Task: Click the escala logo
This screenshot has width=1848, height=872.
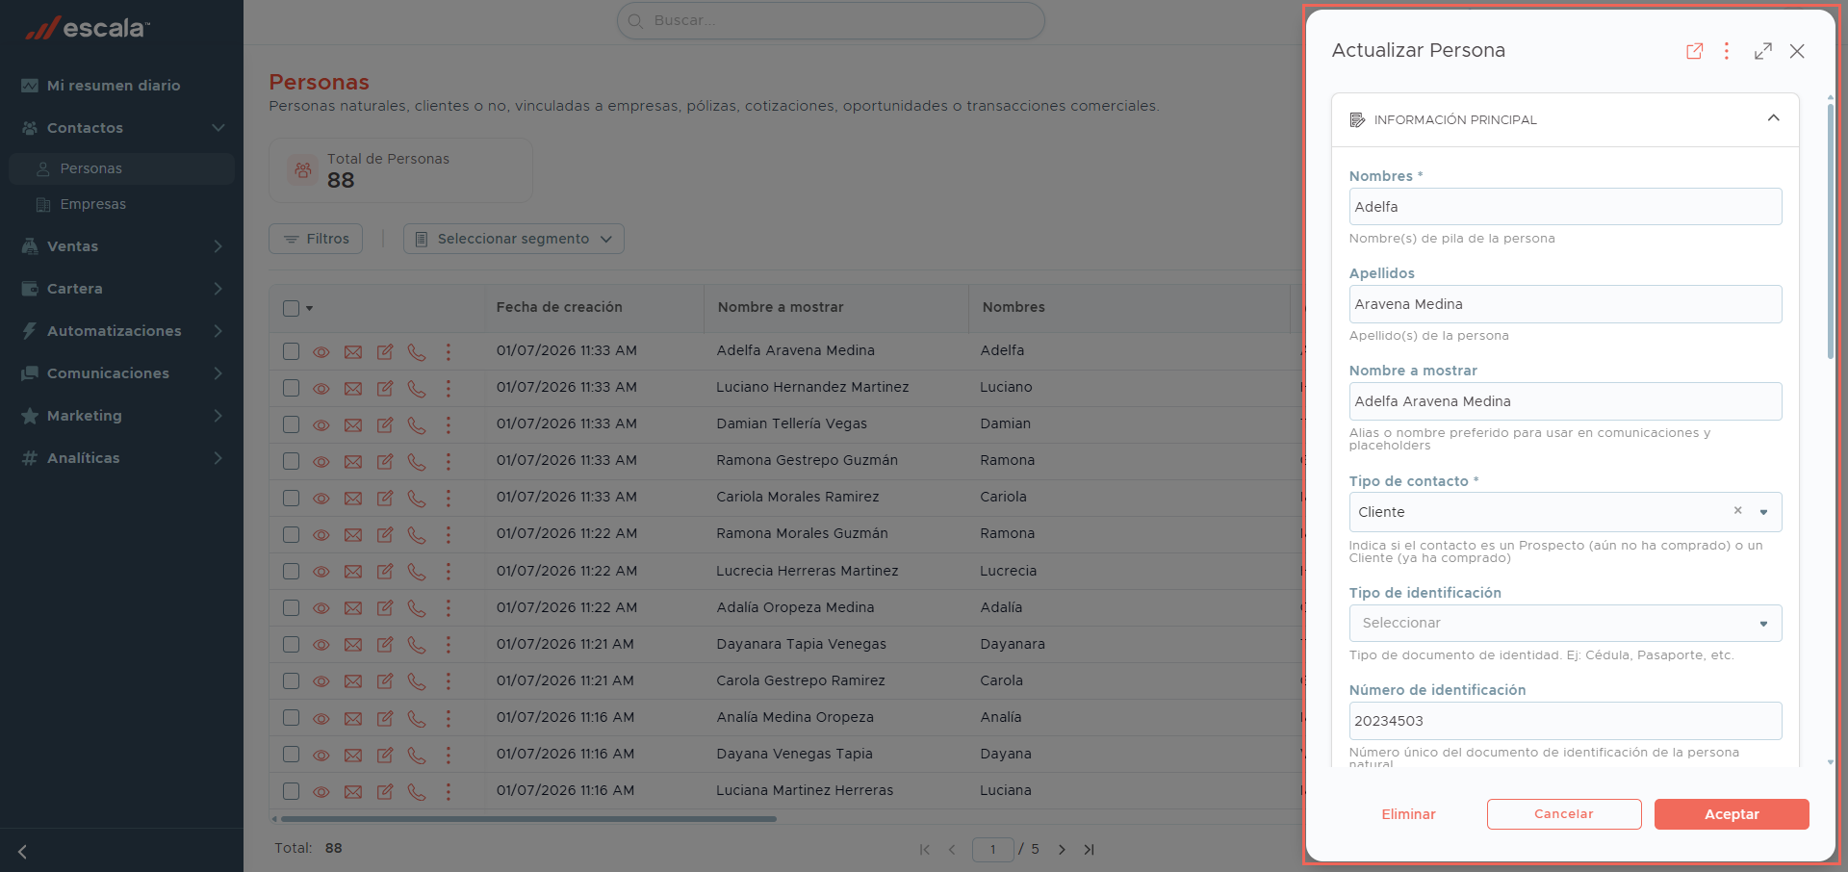Action: click(x=88, y=28)
